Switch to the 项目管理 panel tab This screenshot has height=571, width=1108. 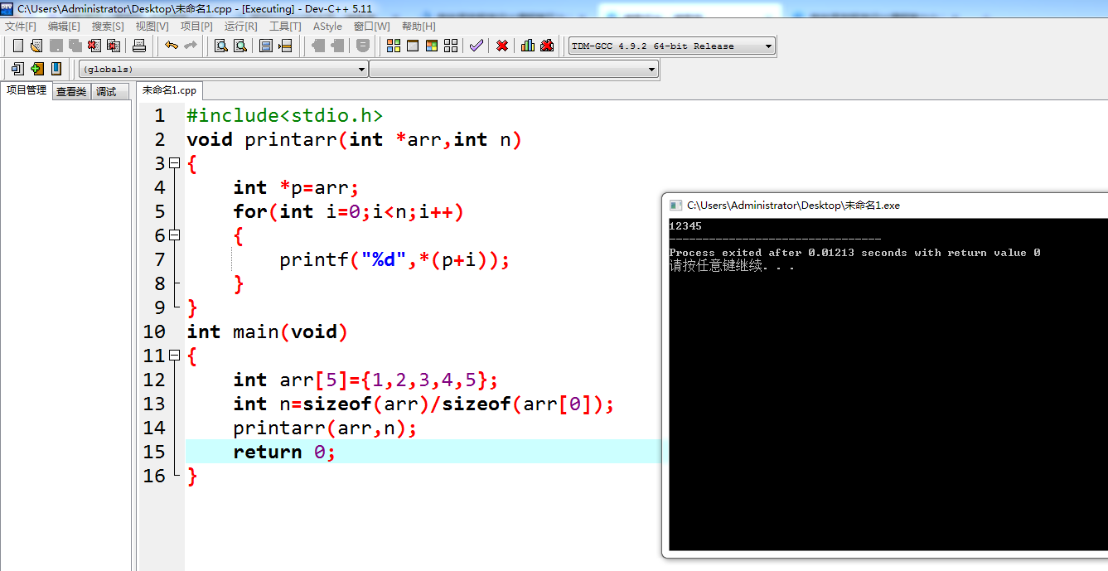tap(27, 90)
